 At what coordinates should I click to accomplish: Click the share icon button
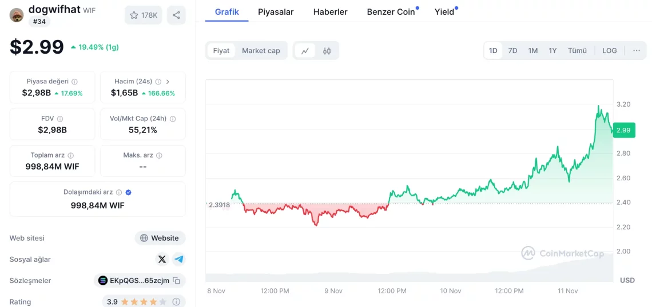click(176, 15)
